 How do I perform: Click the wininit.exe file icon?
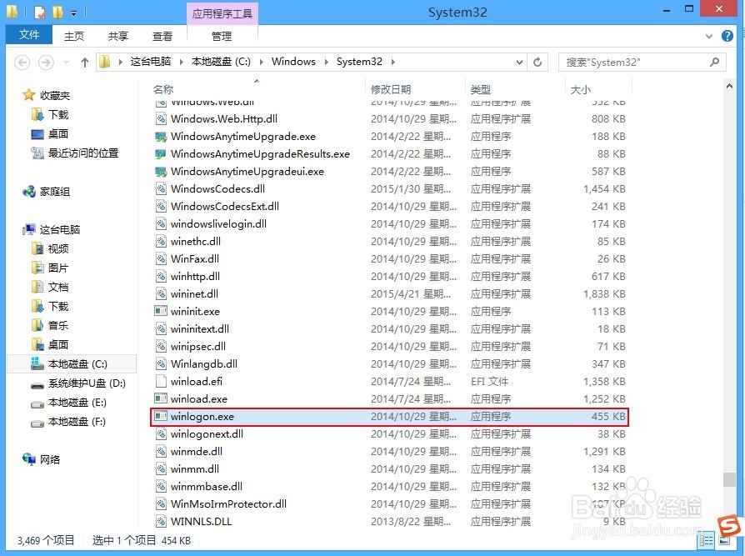(x=161, y=312)
